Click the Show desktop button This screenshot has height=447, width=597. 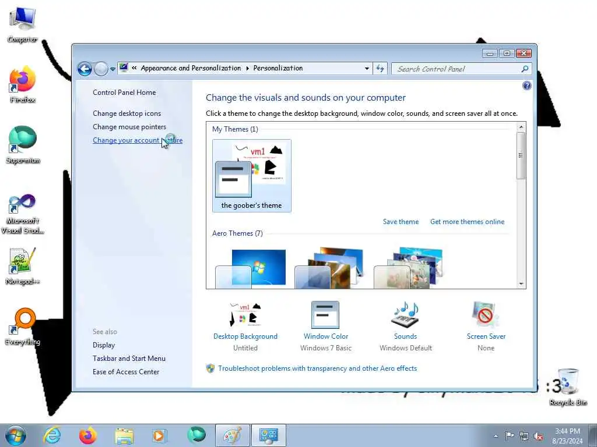pos(593,435)
